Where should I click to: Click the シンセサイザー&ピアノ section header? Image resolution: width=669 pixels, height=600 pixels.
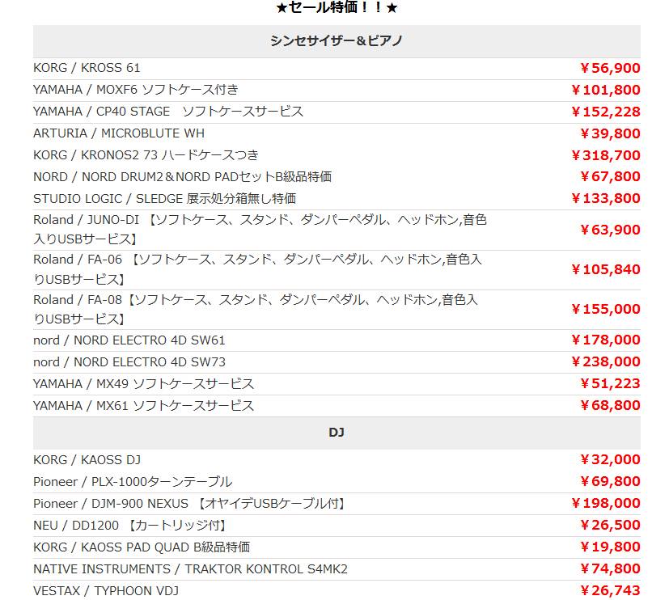point(337,41)
